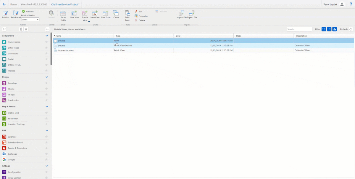
Task: Favorite Calendar with its star
Action: (x=46, y=137)
